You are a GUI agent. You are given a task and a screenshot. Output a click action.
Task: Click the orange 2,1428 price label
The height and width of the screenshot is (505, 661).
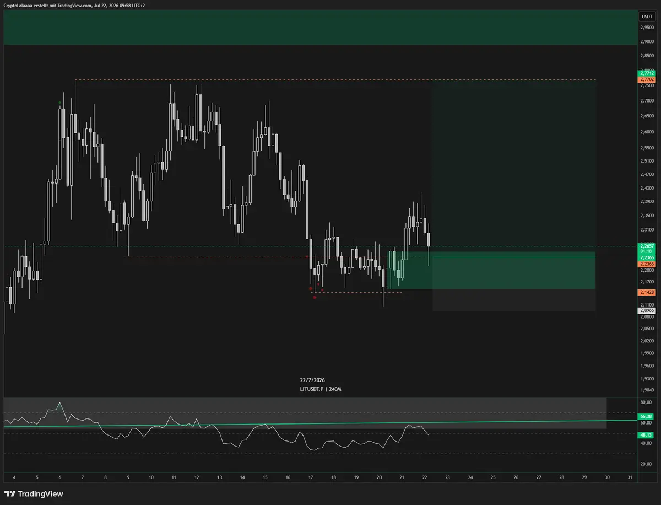[647, 292]
